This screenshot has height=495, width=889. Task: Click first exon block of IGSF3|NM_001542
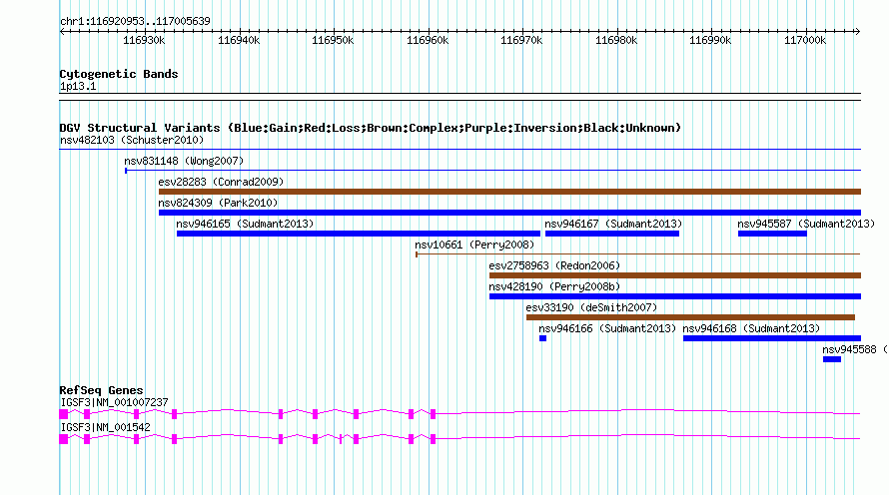click(x=64, y=439)
